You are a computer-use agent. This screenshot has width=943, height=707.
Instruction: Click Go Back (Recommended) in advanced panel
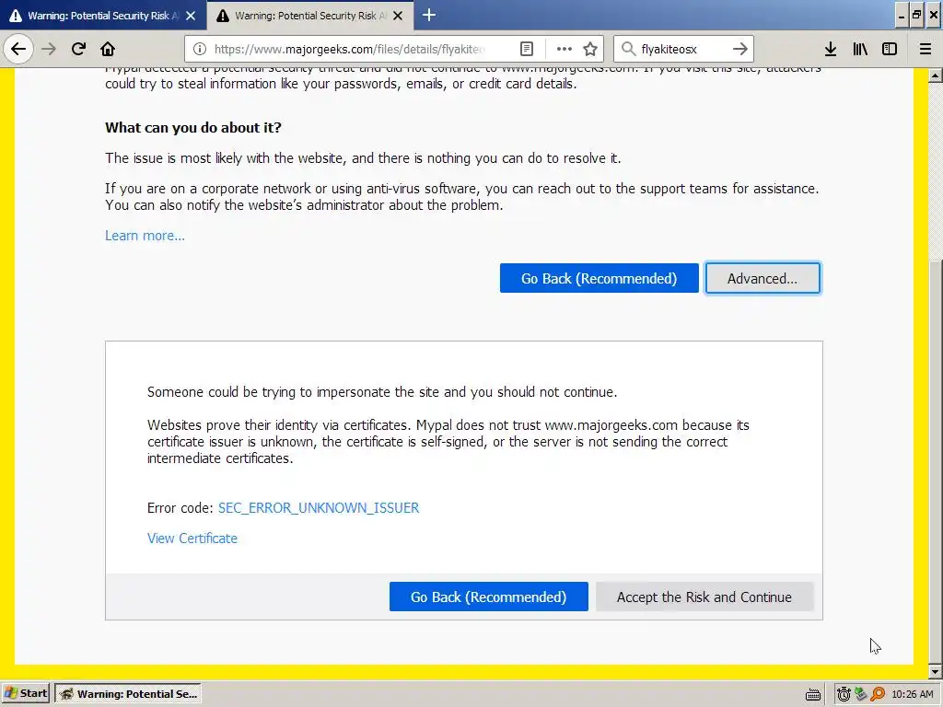[488, 597]
